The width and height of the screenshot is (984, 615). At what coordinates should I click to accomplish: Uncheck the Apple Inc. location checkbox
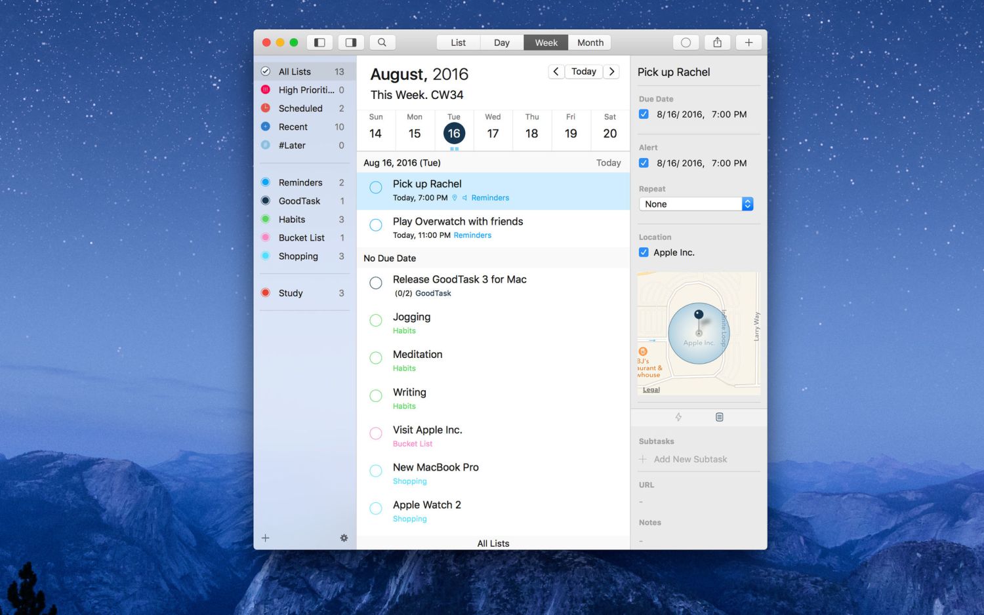pos(644,252)
